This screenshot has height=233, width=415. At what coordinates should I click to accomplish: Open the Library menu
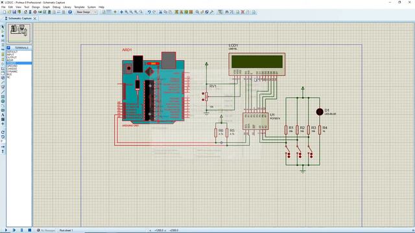coord(67,7)
